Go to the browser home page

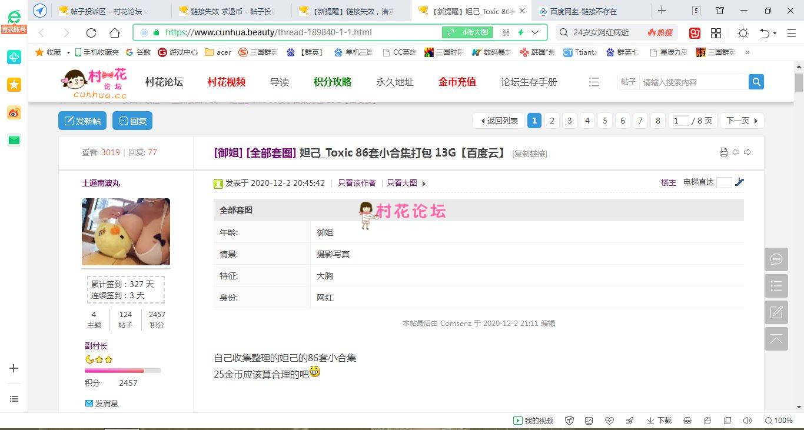tap(115, 33)
